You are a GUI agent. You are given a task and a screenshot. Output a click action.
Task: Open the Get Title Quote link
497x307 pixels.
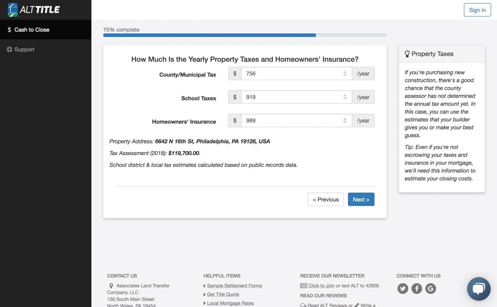point(223,295)
